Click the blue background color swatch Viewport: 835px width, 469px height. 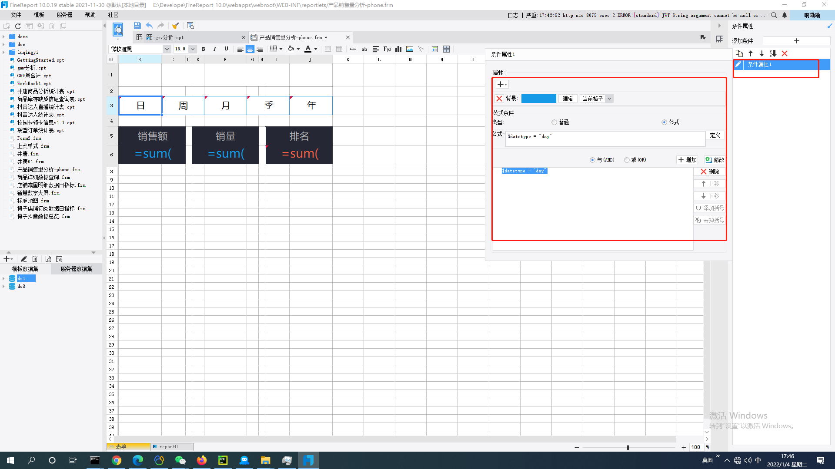(538, 99)
